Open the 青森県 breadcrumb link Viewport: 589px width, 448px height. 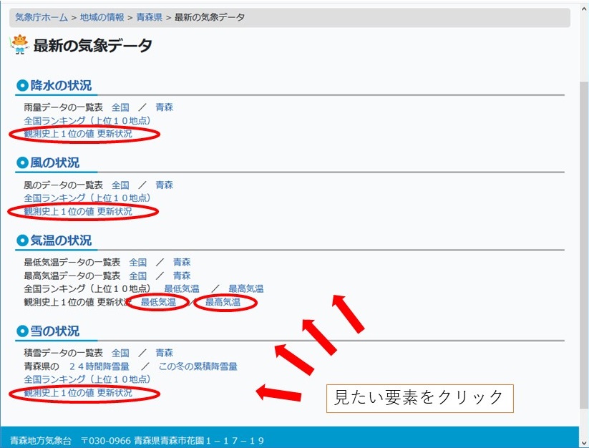[x=149, y=17]
